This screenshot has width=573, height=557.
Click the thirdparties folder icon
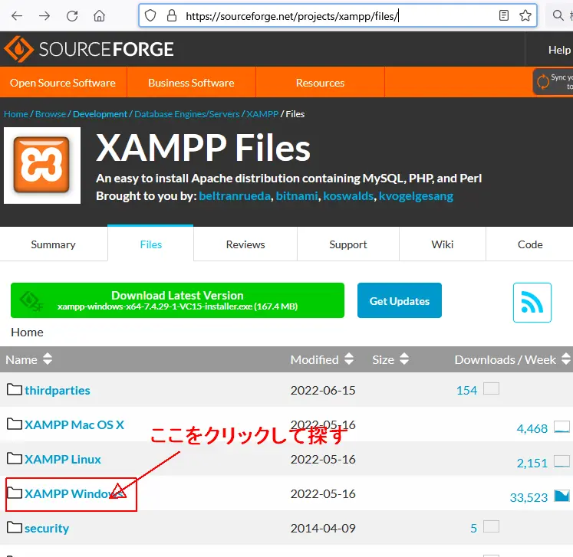[x=15, y=389]
